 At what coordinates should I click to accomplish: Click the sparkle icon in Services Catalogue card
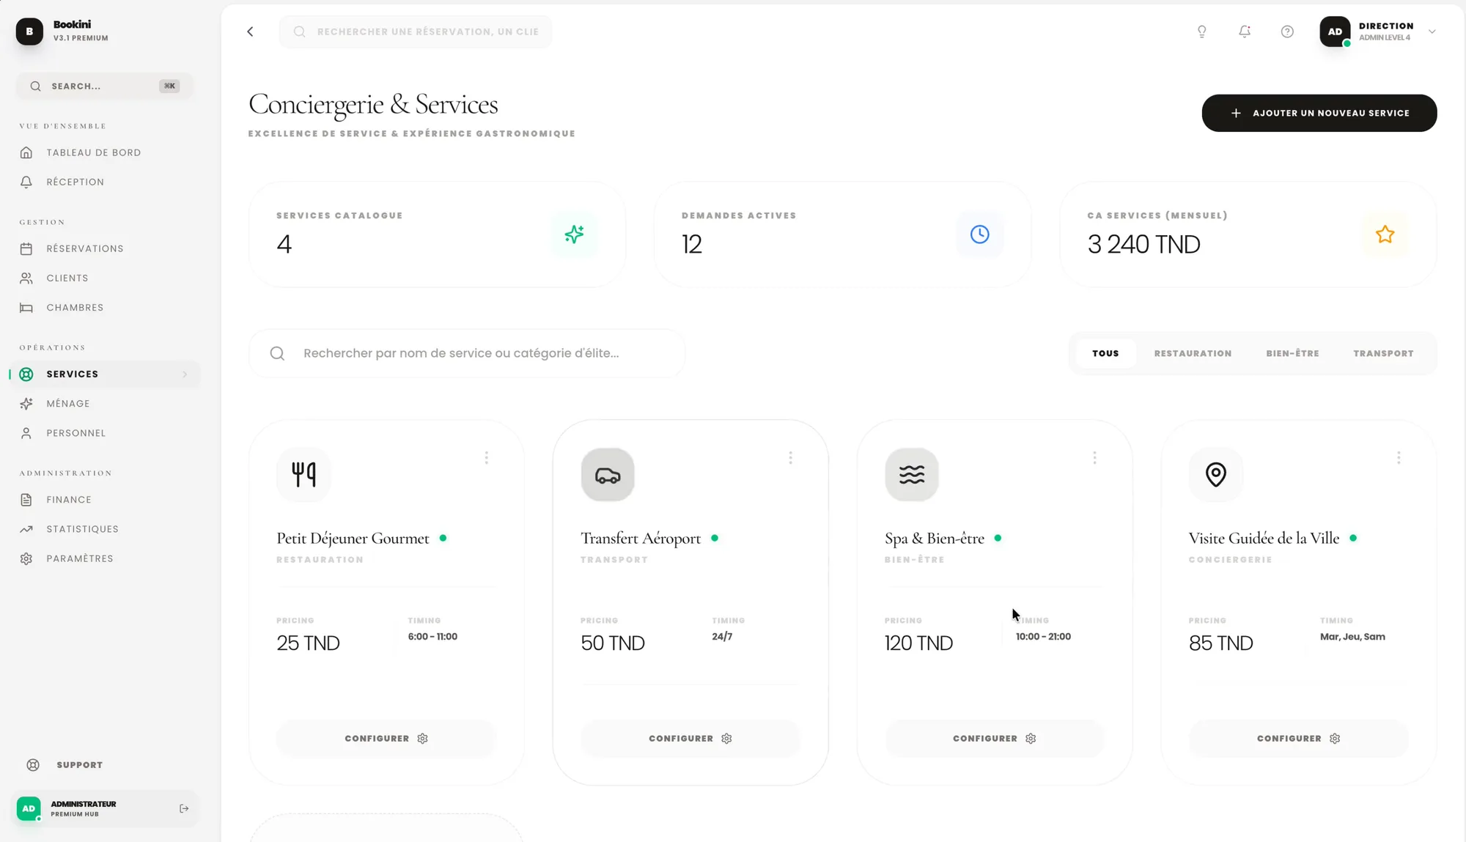click(575, 234)
